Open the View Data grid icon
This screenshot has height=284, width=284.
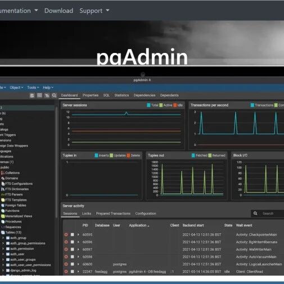tap(39, 95)
